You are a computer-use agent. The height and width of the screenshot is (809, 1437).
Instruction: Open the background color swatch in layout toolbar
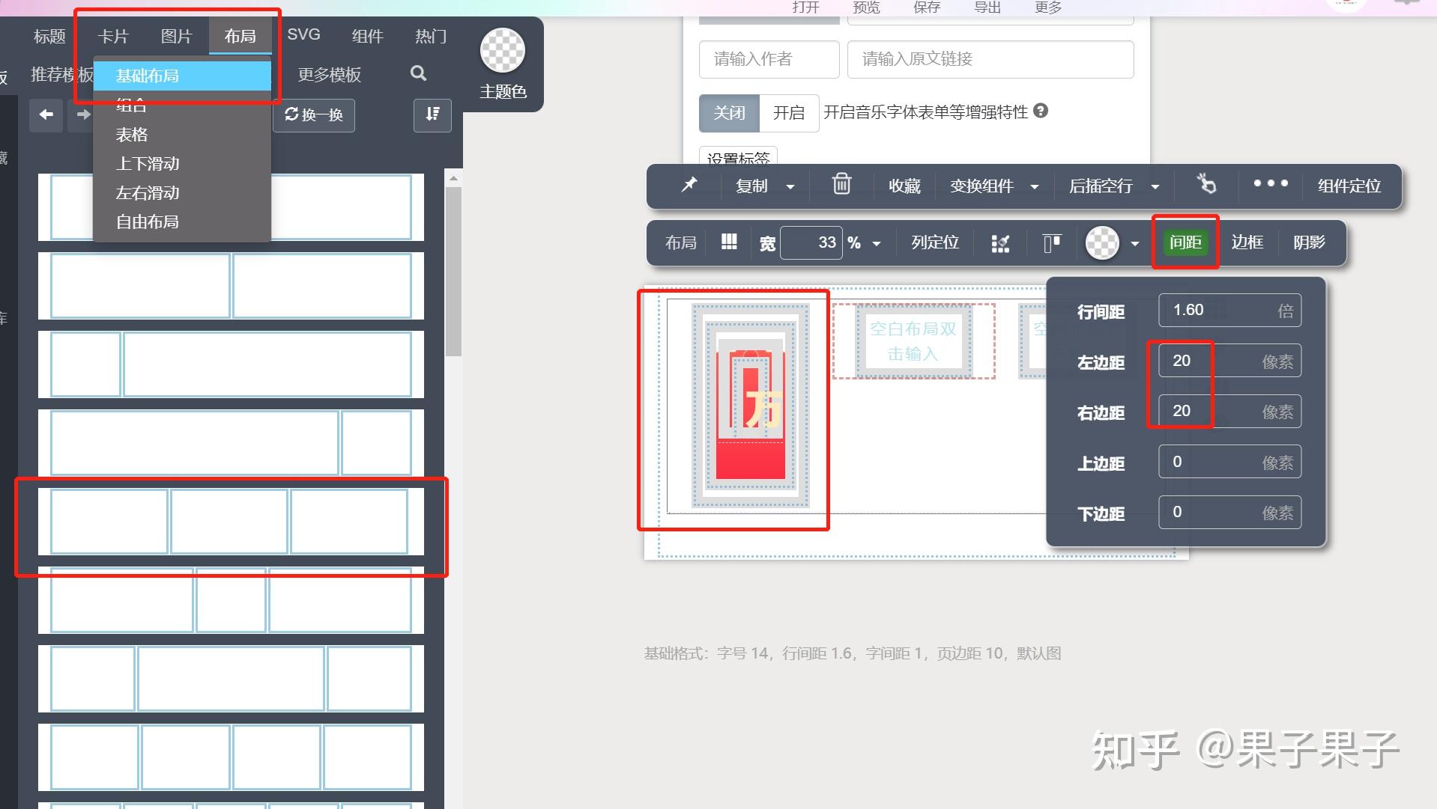(1101, 243)
